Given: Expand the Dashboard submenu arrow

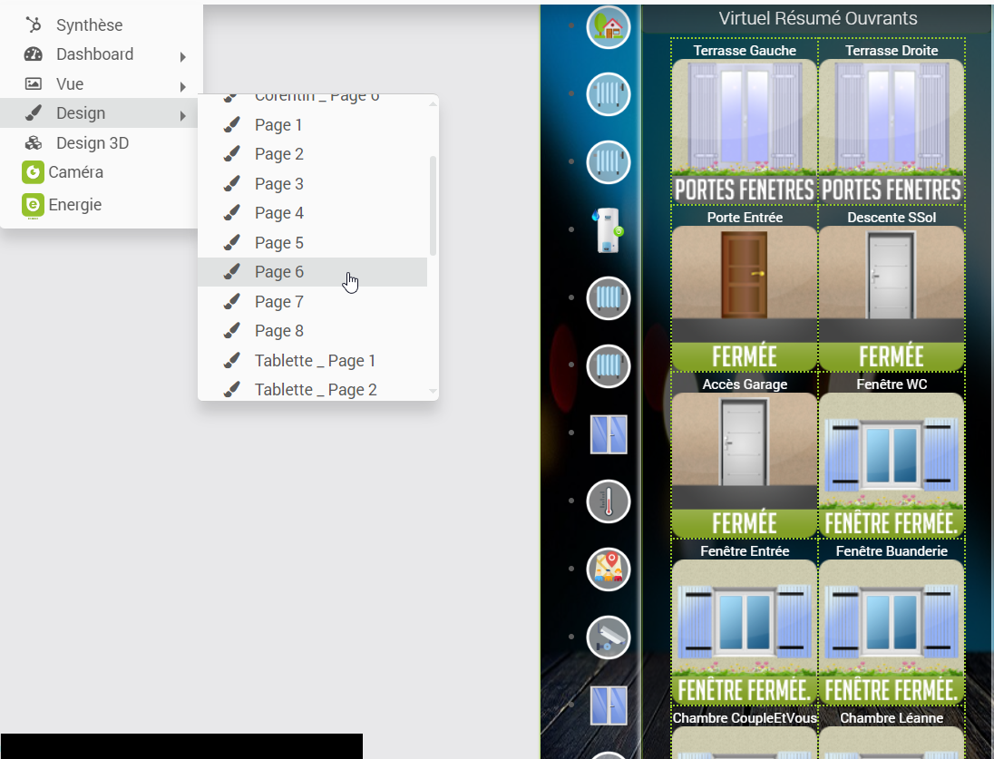Looking at the screenshot, I should (x=182, y=57).
